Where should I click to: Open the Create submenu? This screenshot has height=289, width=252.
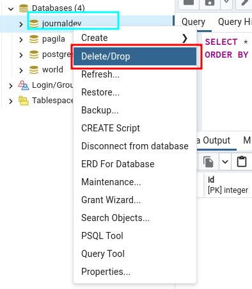click(x=135, y=38)
